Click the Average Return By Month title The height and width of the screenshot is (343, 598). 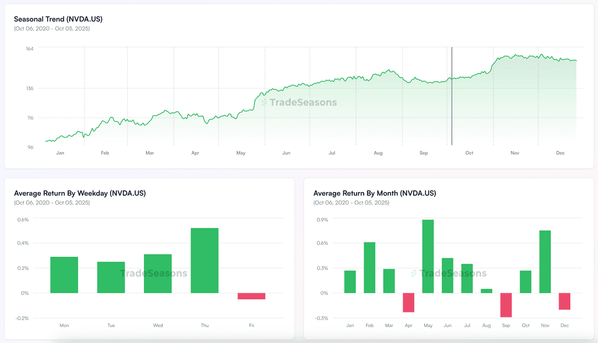tap(375, 193)
